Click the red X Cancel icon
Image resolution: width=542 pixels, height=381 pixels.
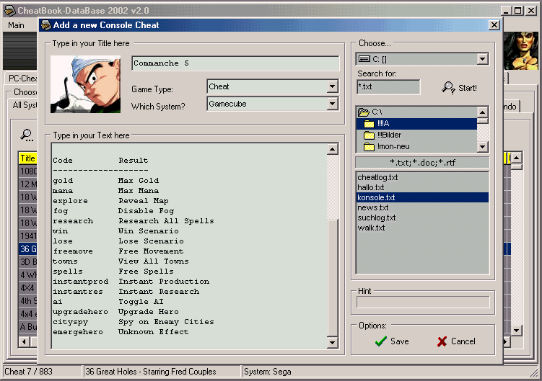tap(442, 341)
